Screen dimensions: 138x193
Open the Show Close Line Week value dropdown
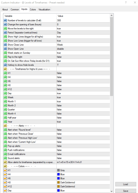[x=83, y=45]
